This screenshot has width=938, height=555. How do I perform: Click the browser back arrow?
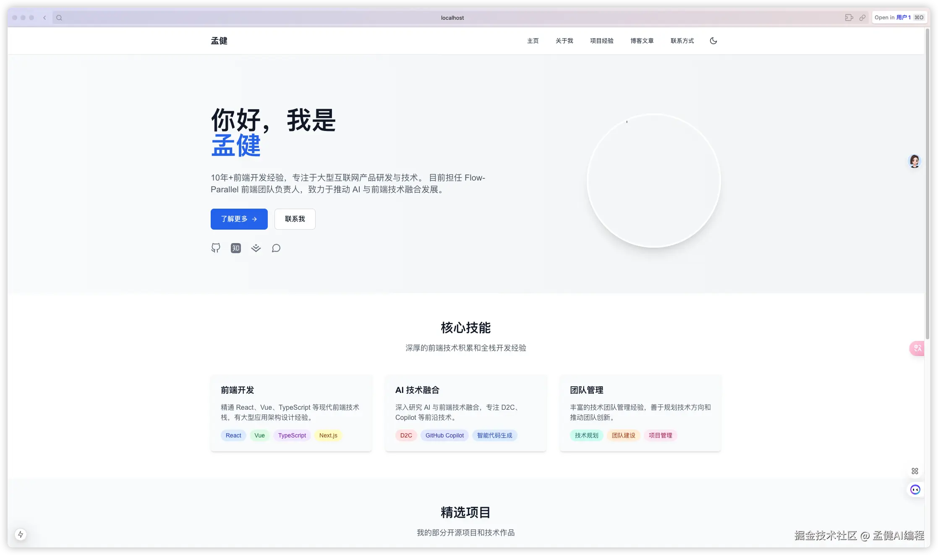click(x=44, y=18)
